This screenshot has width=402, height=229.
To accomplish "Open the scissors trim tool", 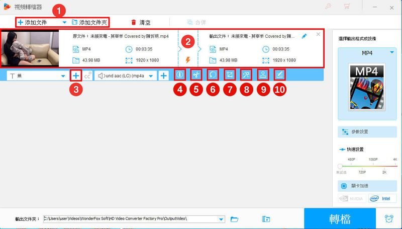I will (196, 74).
